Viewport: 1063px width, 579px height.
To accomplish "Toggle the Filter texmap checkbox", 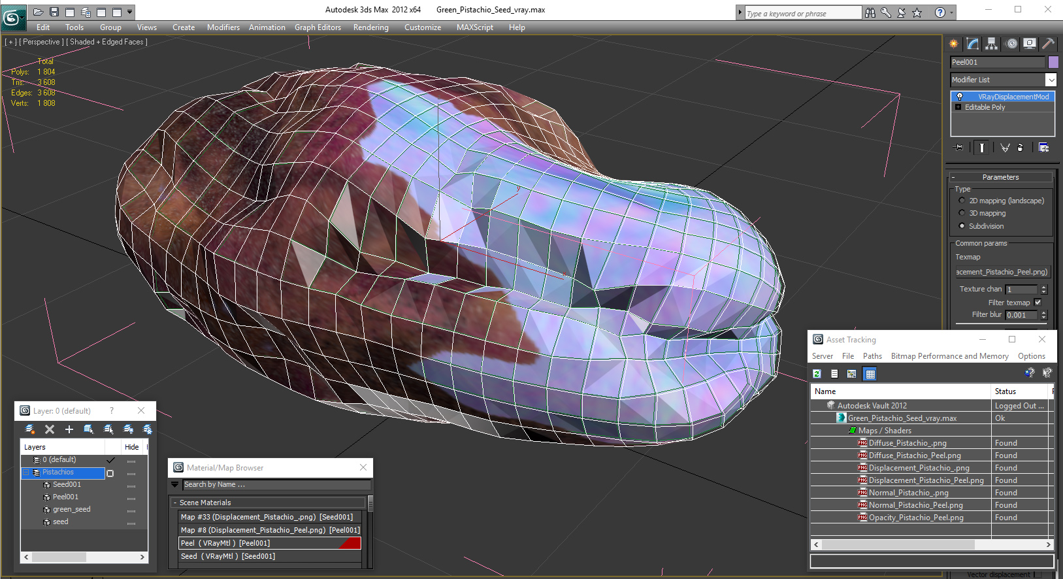I will [1038, 303].
